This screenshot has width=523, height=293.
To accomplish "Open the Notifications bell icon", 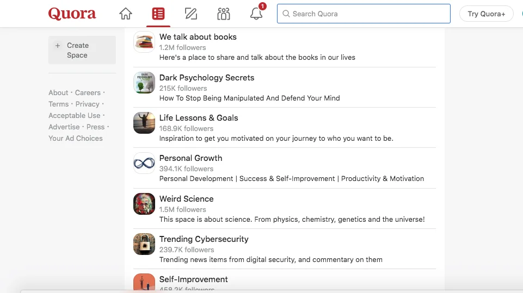I will pos(256,14).
